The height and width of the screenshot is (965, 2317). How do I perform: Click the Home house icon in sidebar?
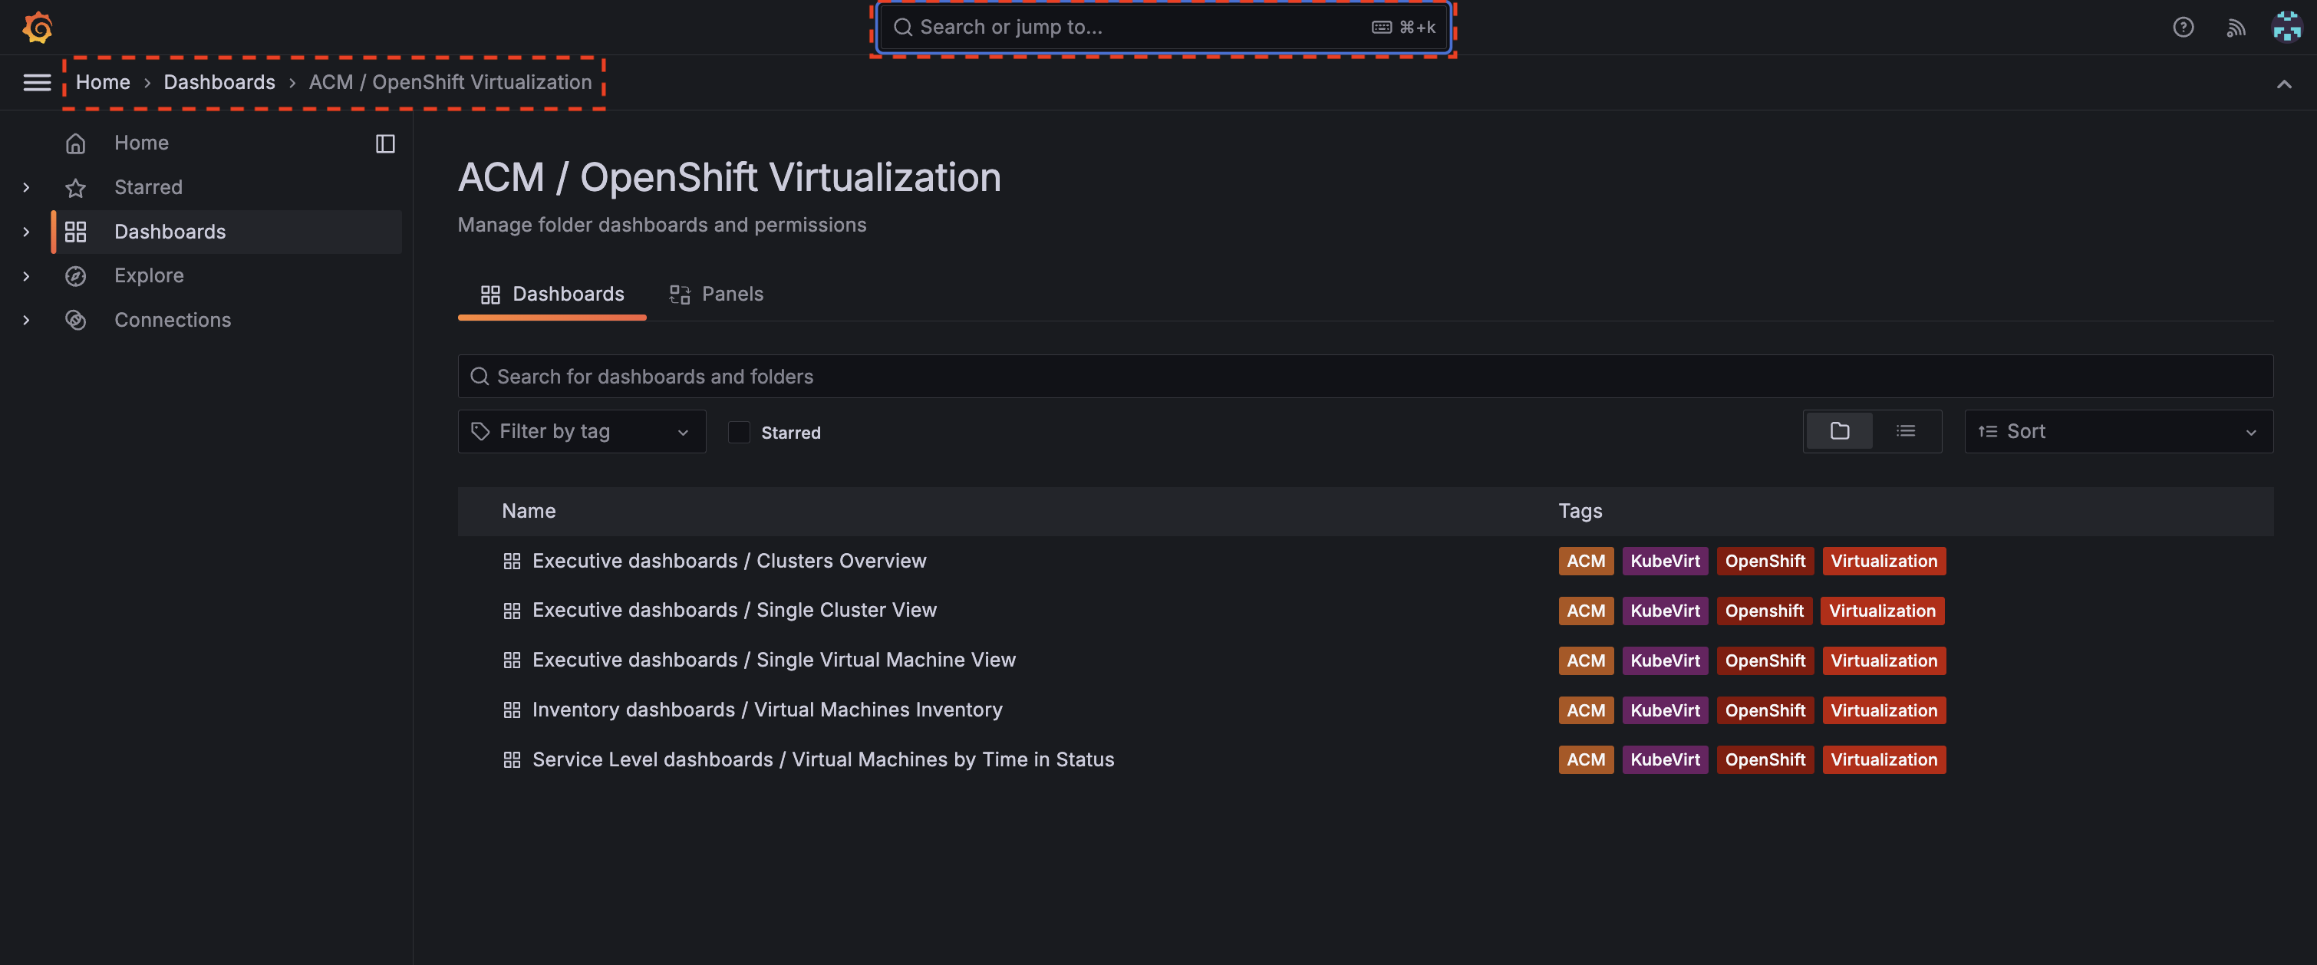(x=75, y=143)
